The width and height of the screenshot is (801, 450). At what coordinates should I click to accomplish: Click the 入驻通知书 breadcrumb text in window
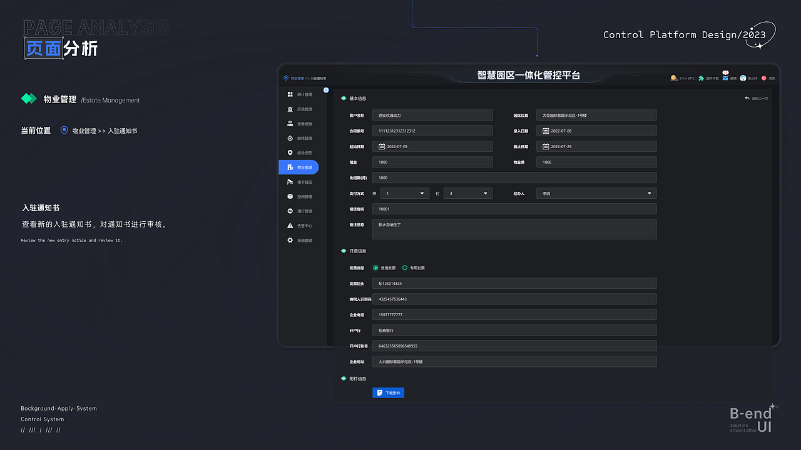(318, 78)
